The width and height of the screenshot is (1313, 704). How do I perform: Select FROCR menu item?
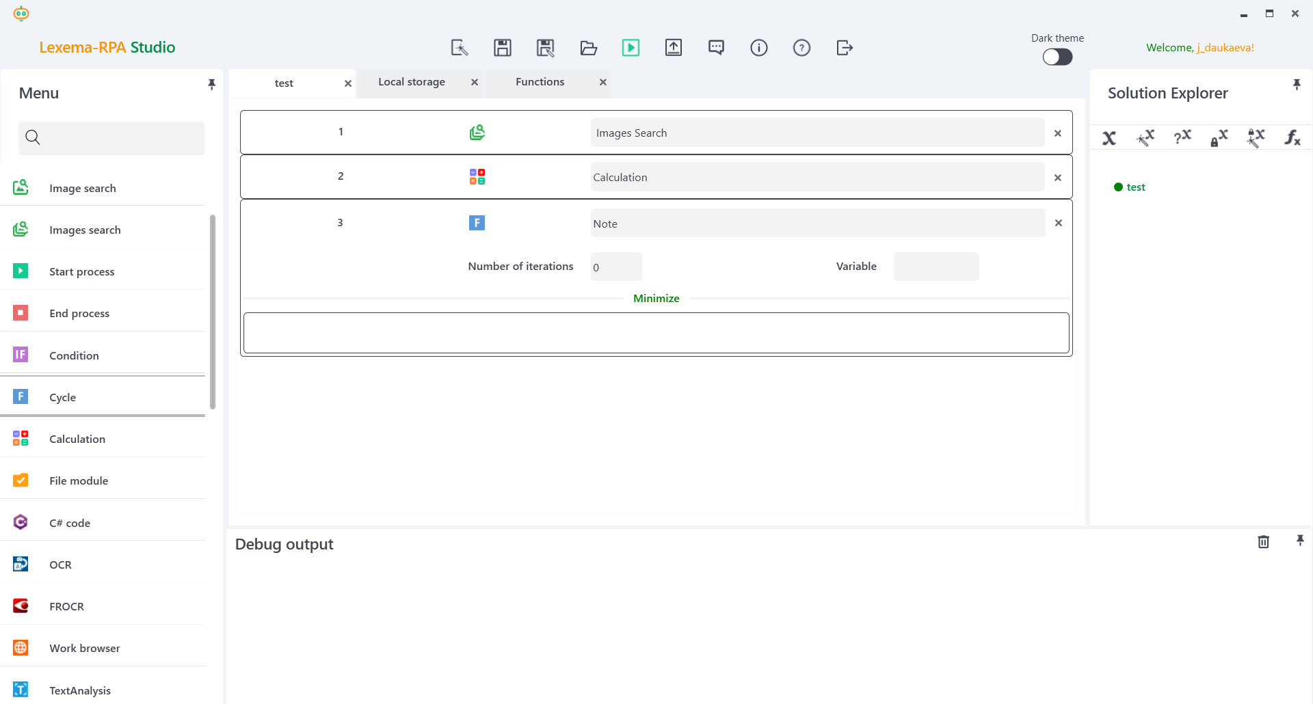coord(103,606)
